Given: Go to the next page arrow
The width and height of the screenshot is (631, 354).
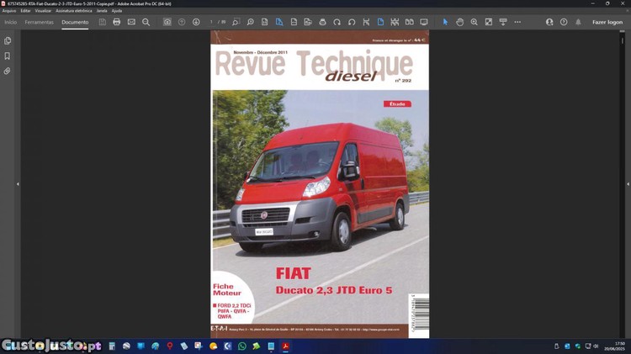Looking at the screenshot, I should (x=196, y=22).
